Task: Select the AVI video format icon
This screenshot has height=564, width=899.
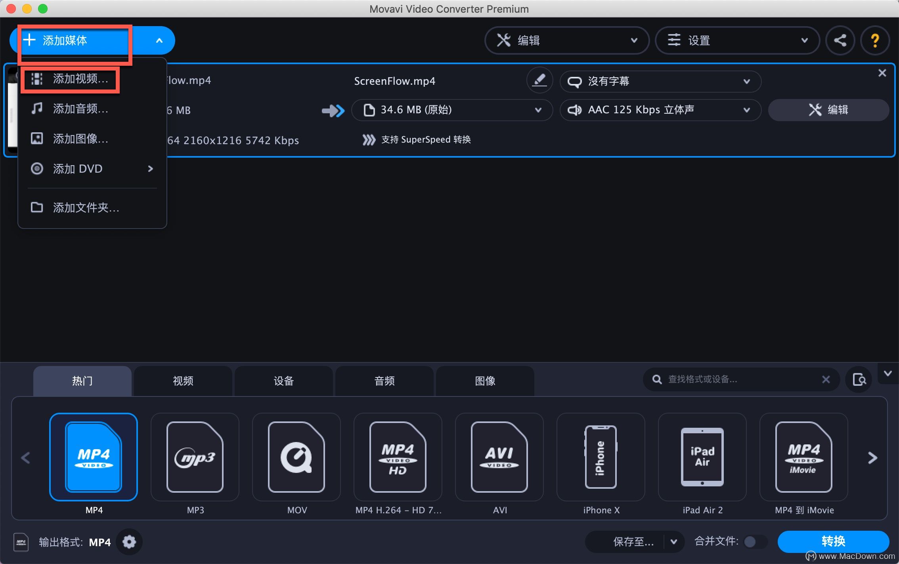Action: pos(499,457)
